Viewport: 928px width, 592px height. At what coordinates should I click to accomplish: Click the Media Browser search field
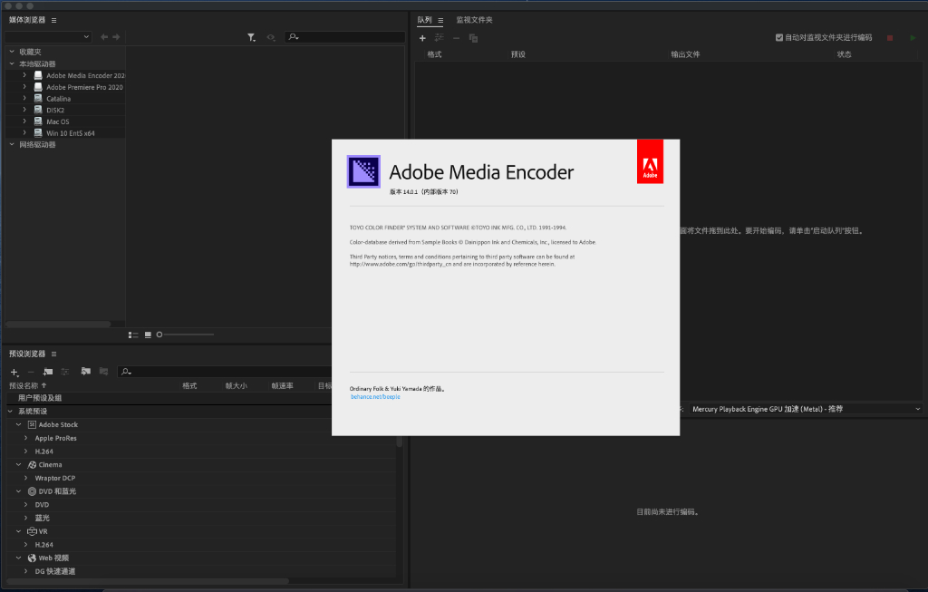click(345, 36)
